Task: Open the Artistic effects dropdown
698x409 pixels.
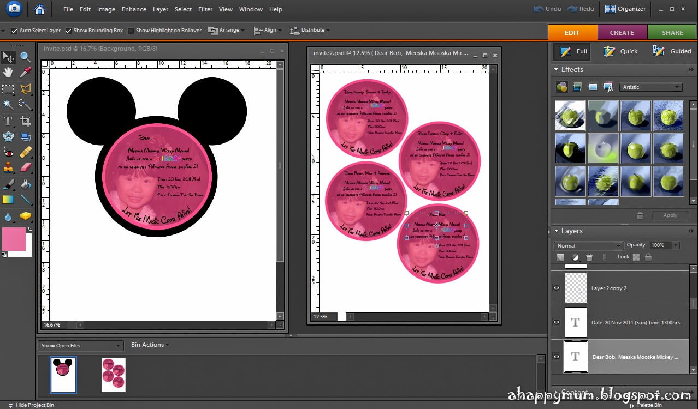Action: coord(650,87)
